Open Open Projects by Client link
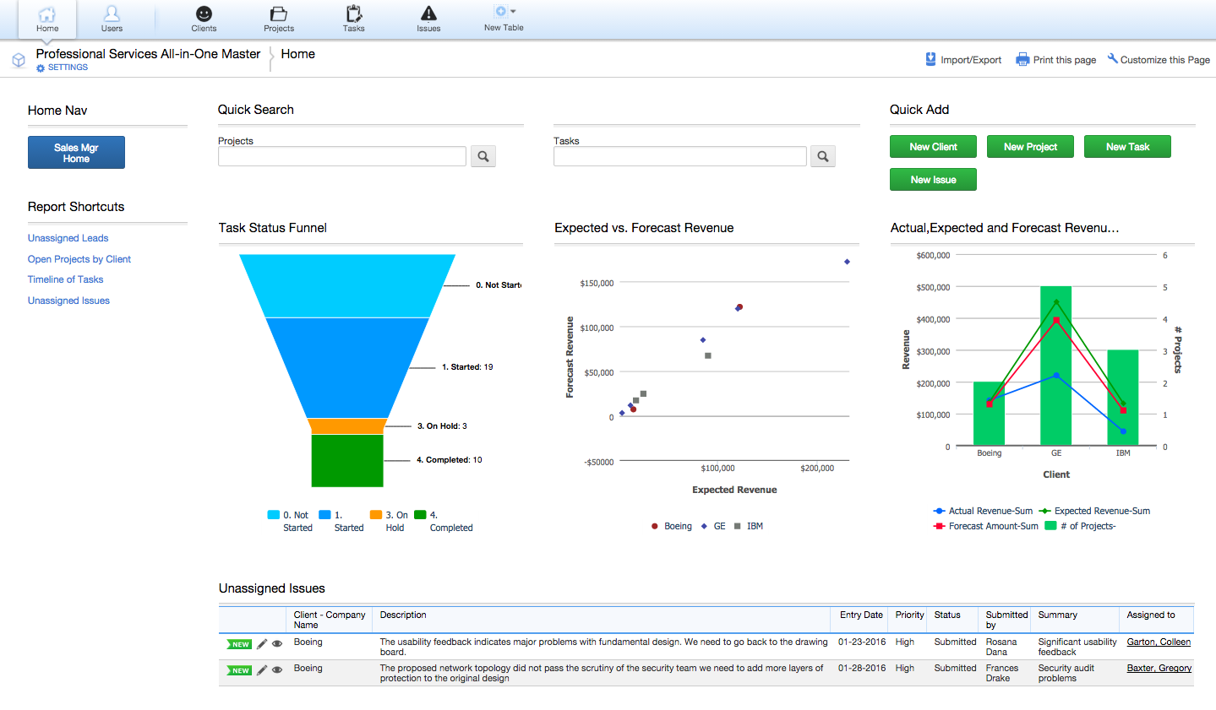The height and width of the screenshot is (710, 1216). pos(79,259)
